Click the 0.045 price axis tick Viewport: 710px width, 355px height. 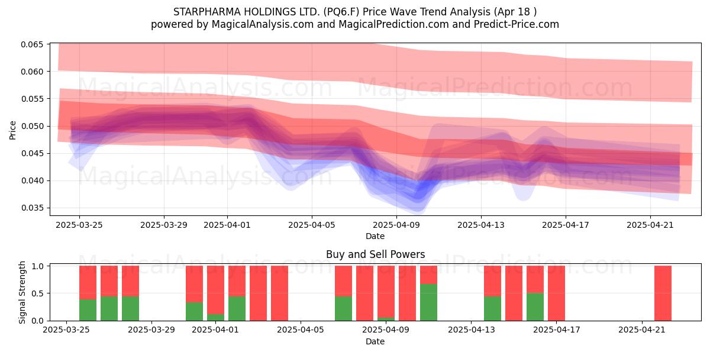[x=33, y=153]
